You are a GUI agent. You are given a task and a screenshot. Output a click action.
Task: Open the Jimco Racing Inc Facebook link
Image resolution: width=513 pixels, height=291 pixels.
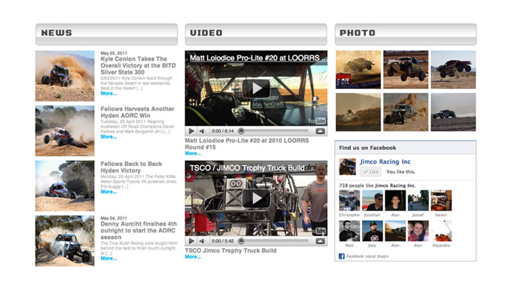385,162
